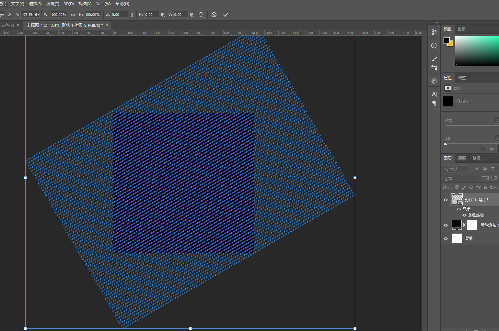Select the 颜色 color tab
Viewport: 499px width, 331px height.
coord(447,29)
